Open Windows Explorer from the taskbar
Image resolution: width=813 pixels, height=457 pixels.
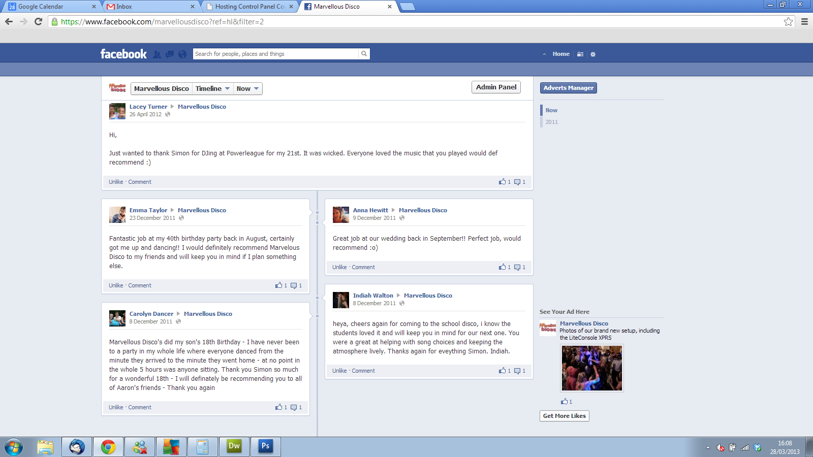[x=45, y=447]
